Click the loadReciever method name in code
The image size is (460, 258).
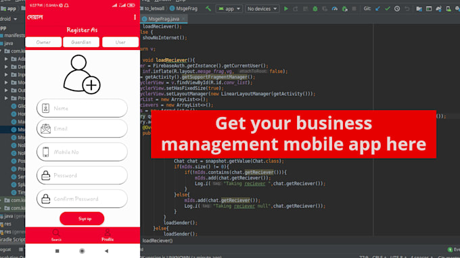point(171,60)
